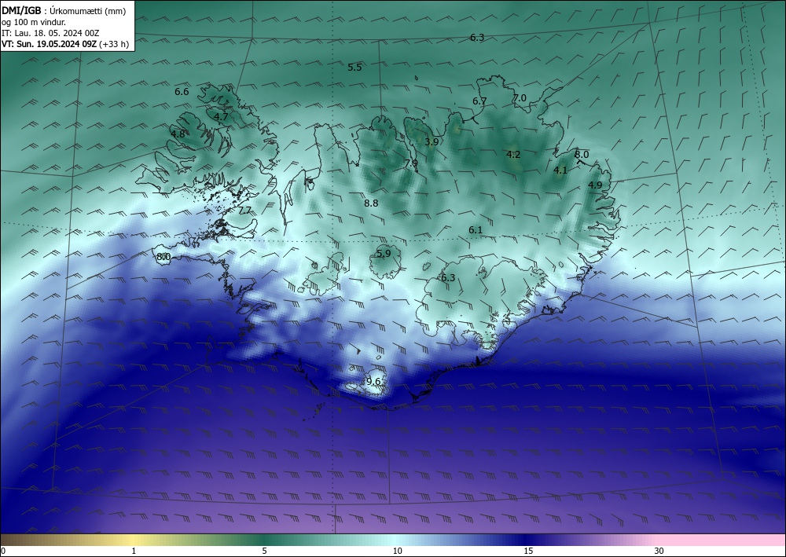This screenshot has width=786, height=557.
Task: Click the 5.9 value on the glacier
Action: [x=384, y=254]
